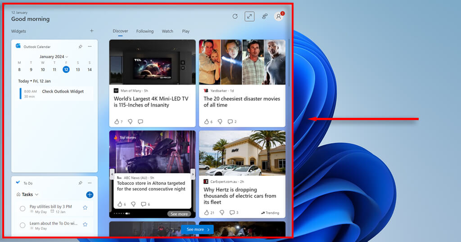Open the To Do widget options menu

[x=90, y=183]
